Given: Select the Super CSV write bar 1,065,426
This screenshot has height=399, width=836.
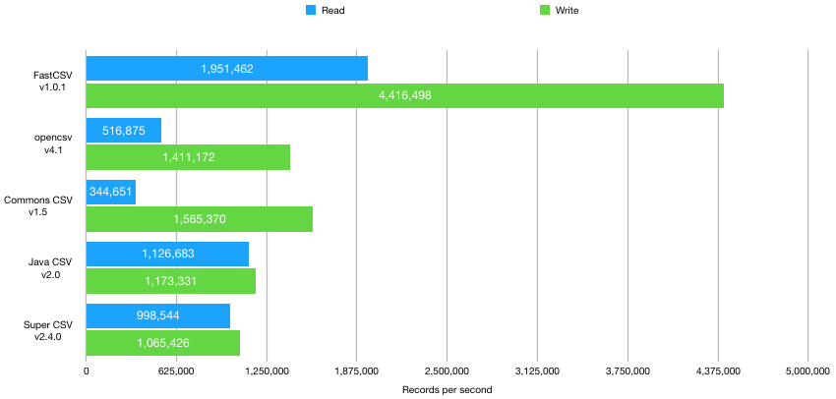Looking at the screenshot, I should [x=163, y=343].
